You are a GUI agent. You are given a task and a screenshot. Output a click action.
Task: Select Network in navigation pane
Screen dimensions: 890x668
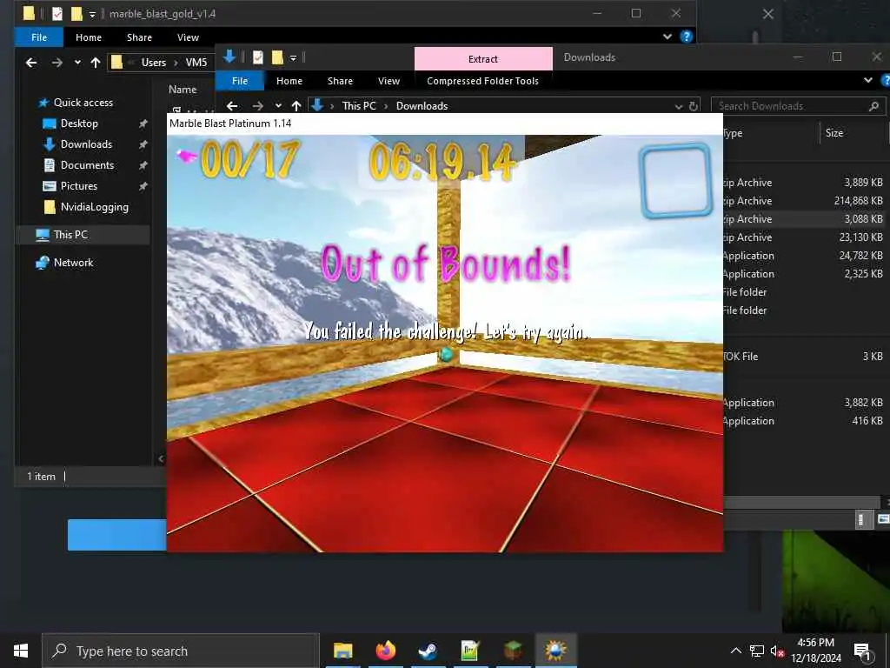click(x=73, y=263)
